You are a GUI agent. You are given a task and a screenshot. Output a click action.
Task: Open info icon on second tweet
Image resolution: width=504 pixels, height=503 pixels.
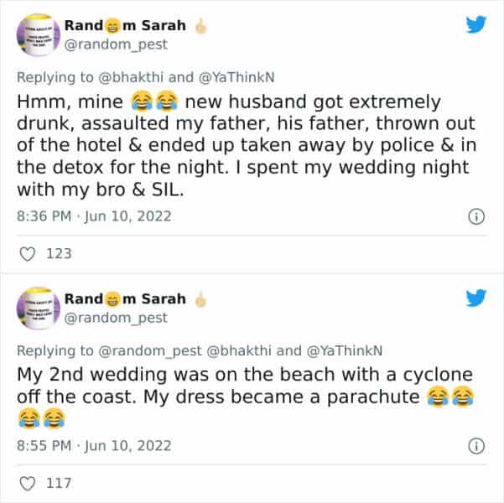pos(475,446)
